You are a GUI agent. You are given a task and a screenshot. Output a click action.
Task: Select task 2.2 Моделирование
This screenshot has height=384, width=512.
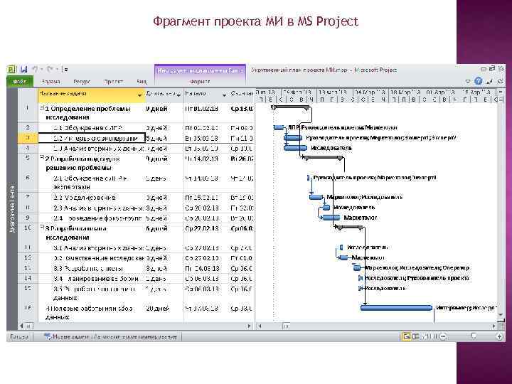point(92,198)
